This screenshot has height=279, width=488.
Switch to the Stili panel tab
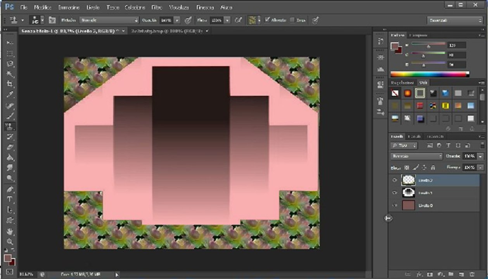423,83
